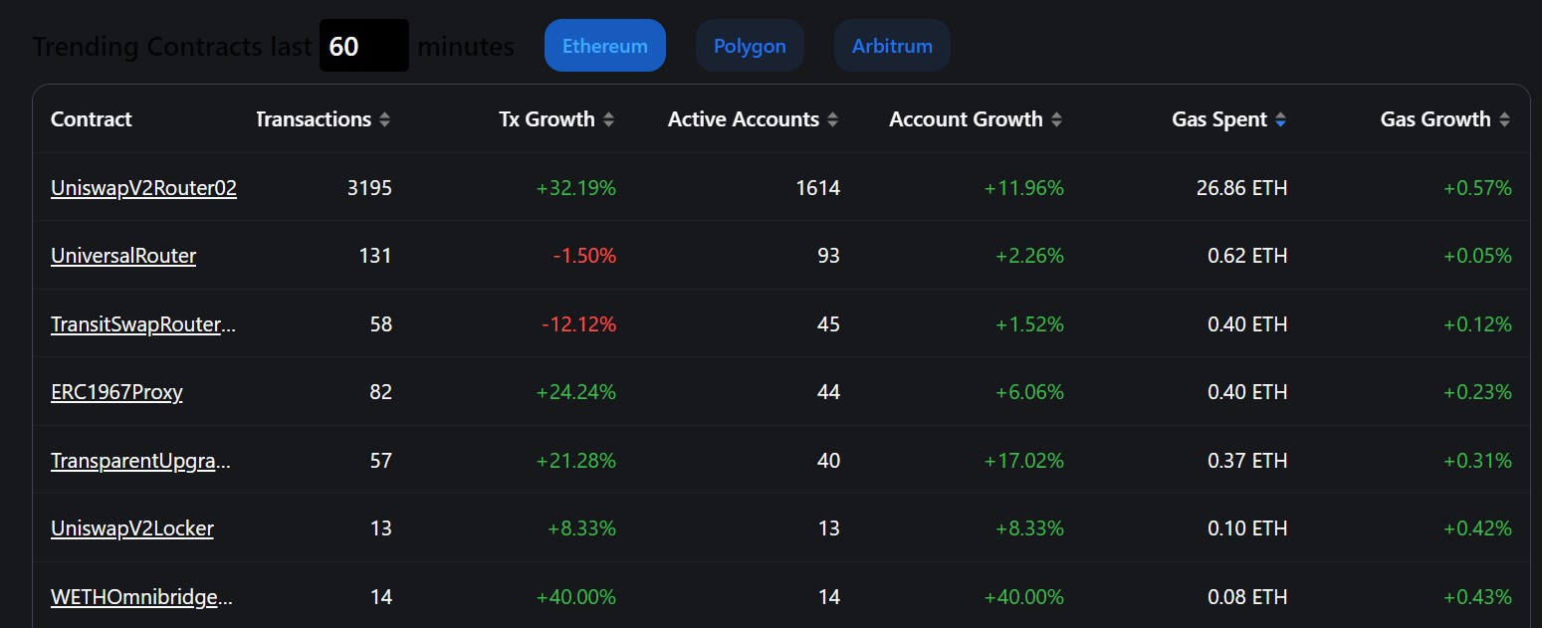Open the TransparentUpgra… contract link
The width and height of the screenshot is (1542, 628).
(x=141, y=461)
